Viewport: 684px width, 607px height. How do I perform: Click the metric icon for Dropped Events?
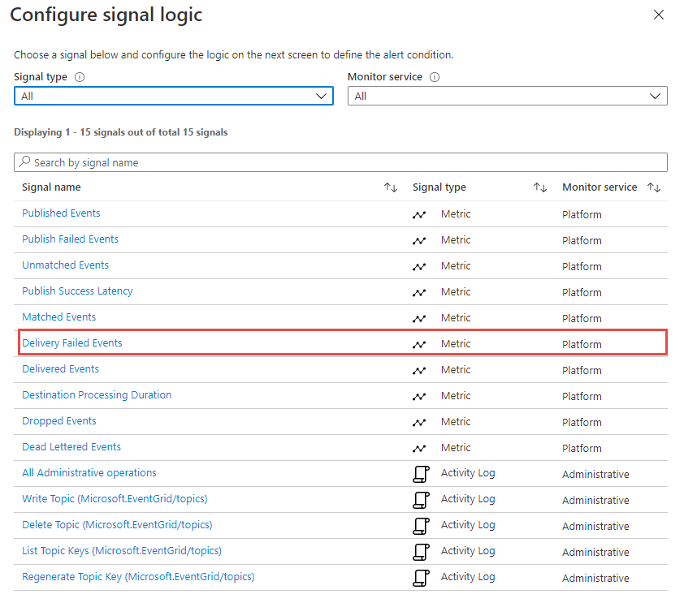click(419, 423)
